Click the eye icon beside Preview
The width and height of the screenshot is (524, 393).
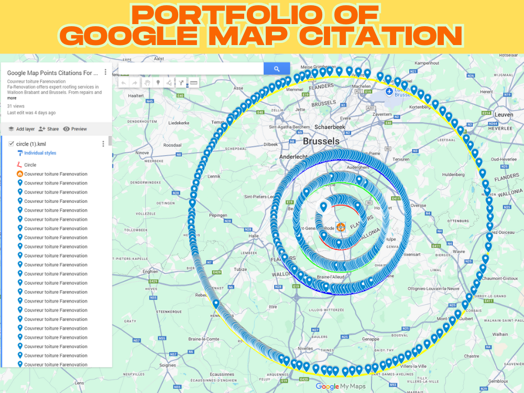click(x=66, y=129)
